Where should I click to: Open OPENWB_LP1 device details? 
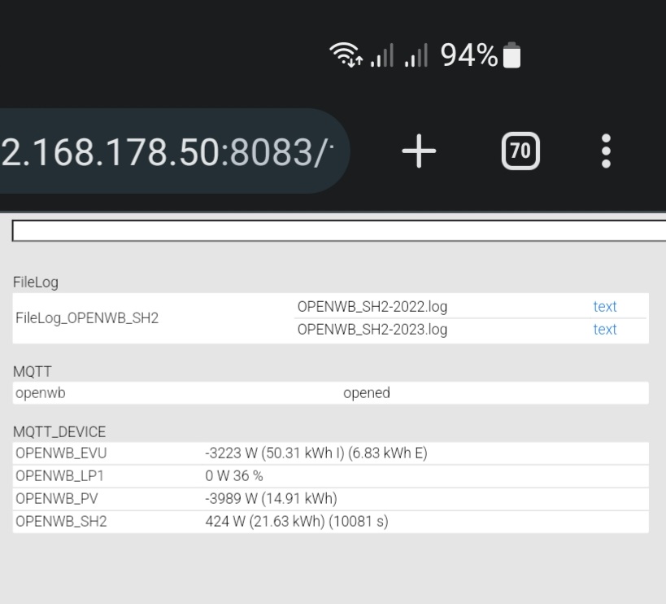click(59, 475)
